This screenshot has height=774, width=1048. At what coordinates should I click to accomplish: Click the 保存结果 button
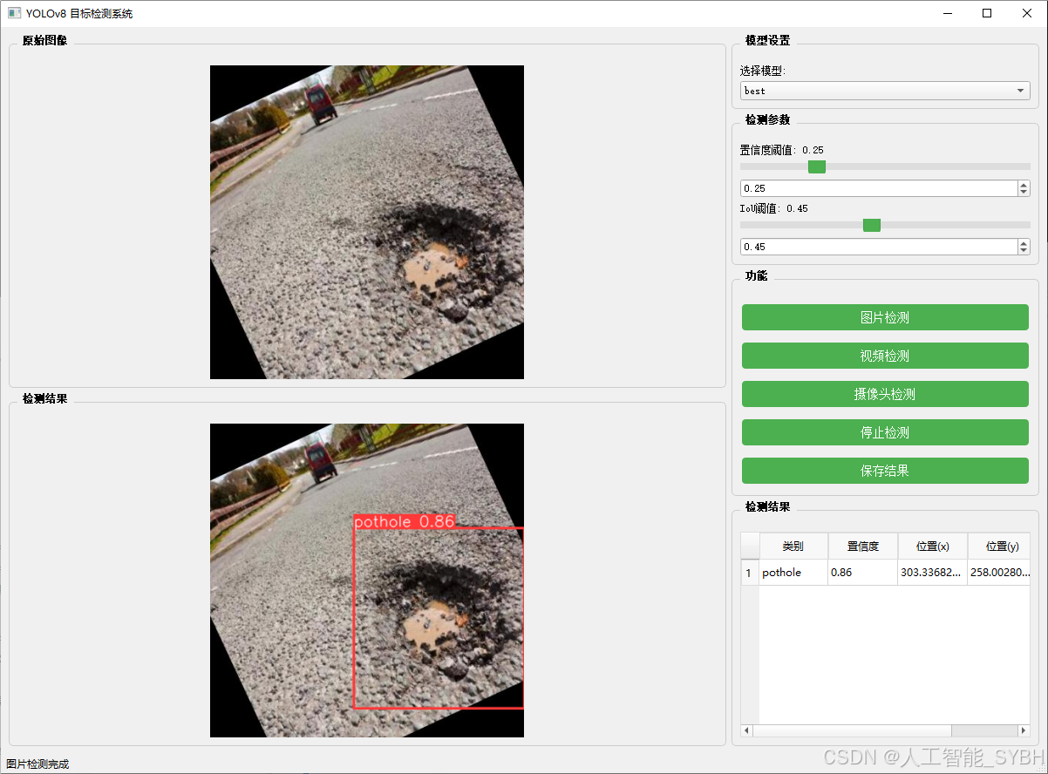(x=885, y=471)
